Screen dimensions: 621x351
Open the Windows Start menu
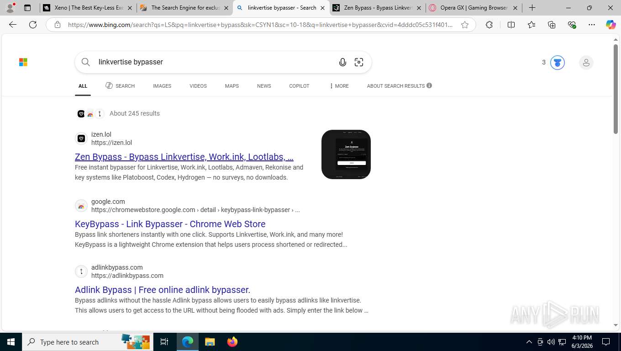[11, 342]
